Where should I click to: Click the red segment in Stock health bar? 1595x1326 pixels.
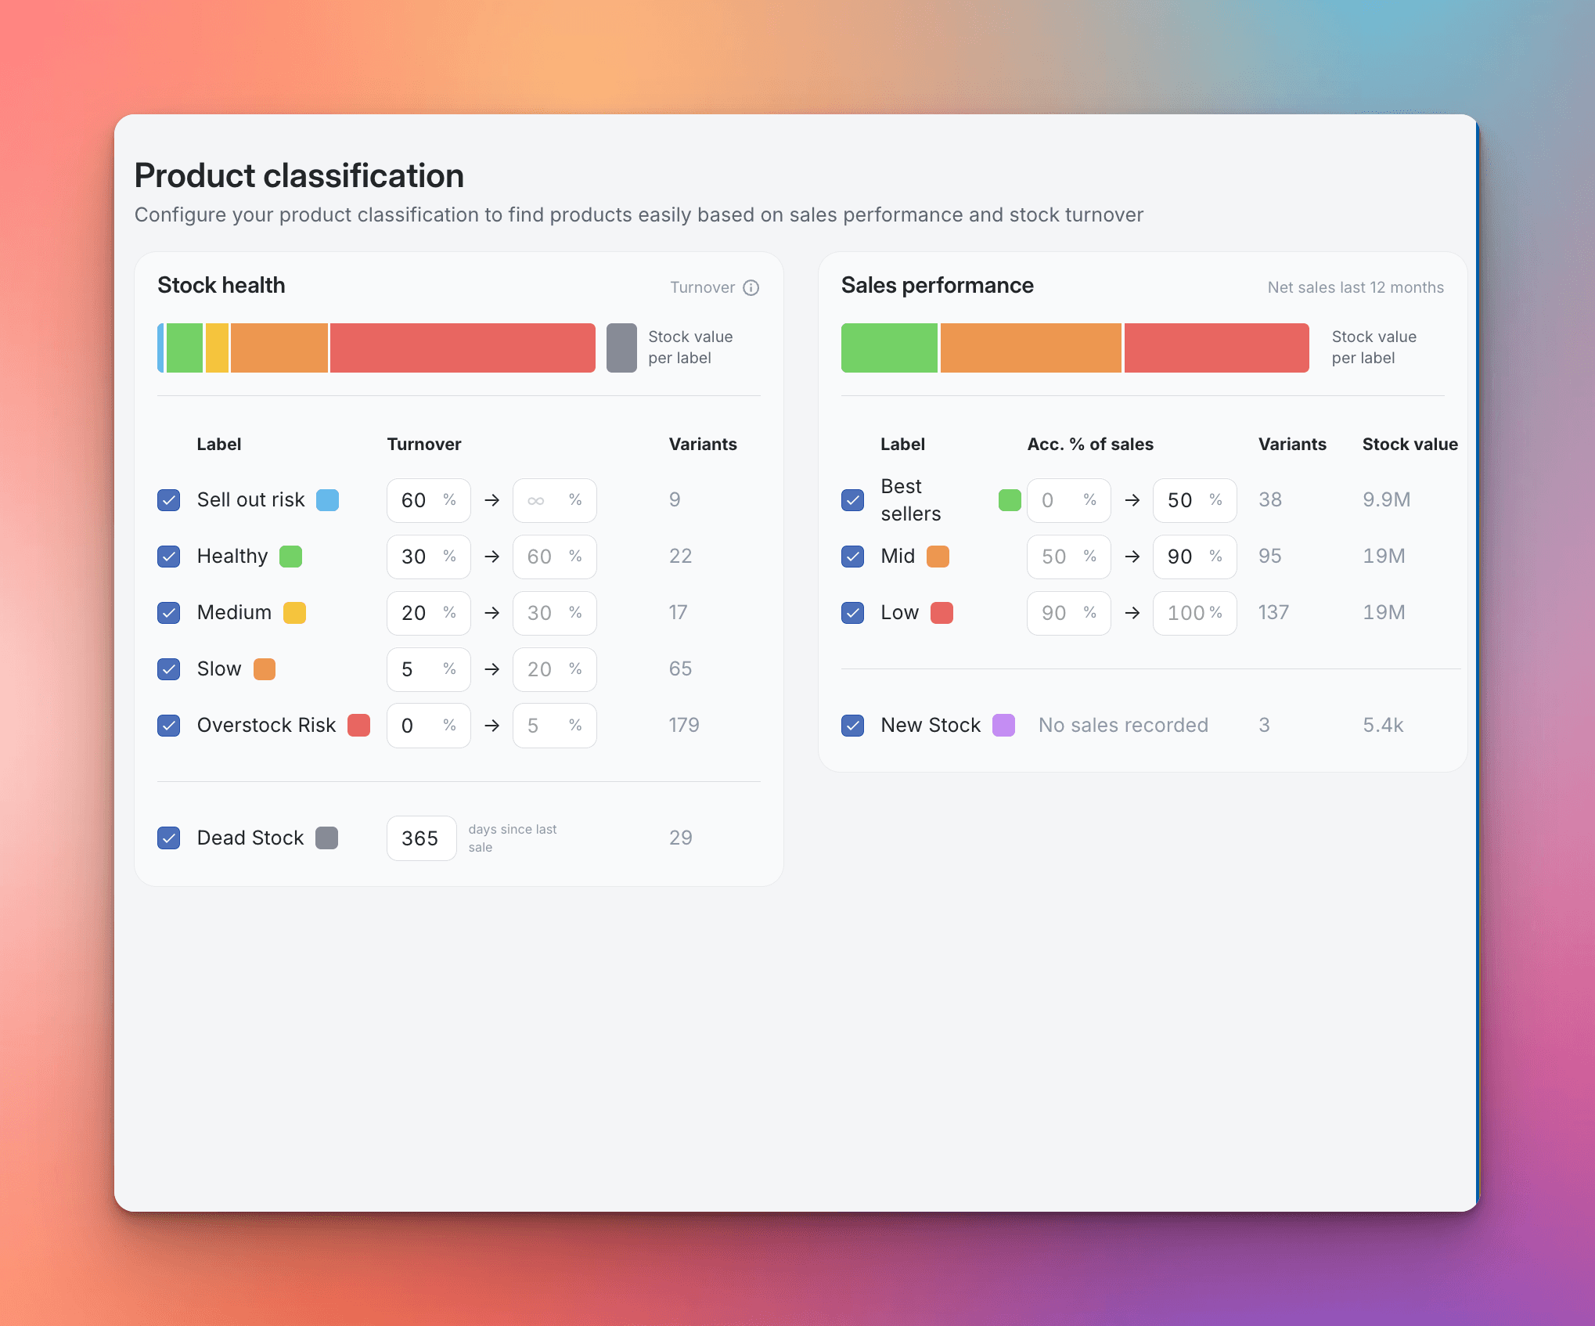(462, 348)
